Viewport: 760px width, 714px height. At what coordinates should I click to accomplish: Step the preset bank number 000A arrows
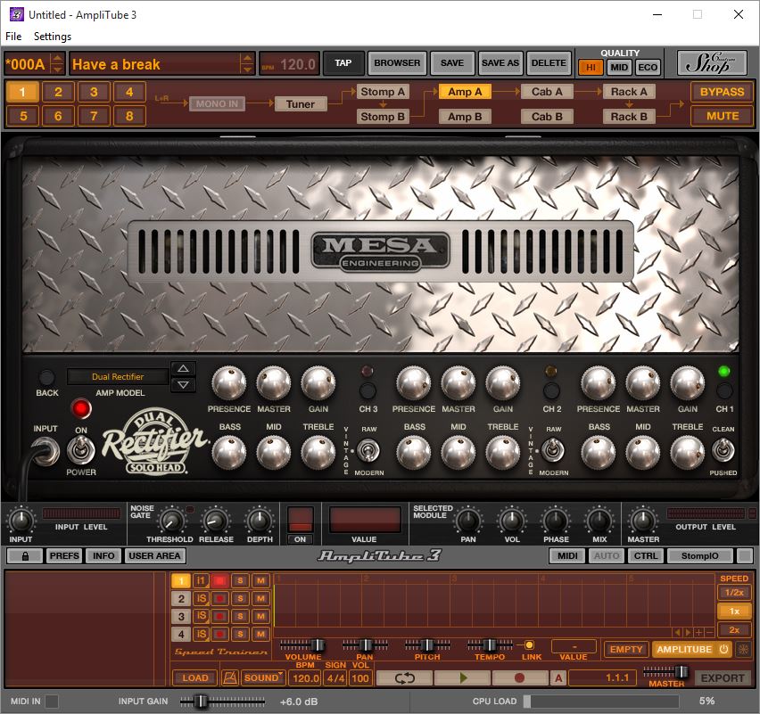click(x=57, y=63)
